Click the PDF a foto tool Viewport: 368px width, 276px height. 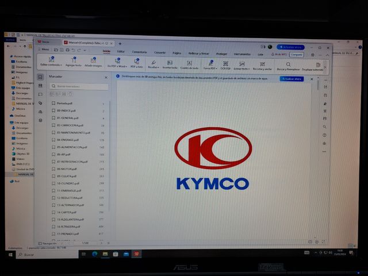click(x=137, y=64)
